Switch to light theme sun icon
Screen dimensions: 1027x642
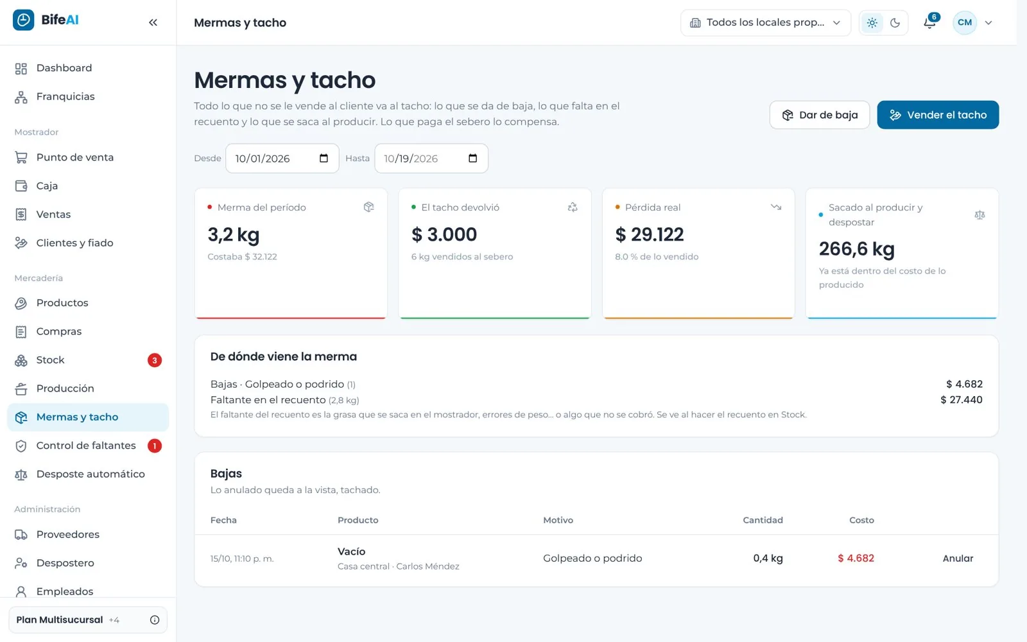click(872, 22)
